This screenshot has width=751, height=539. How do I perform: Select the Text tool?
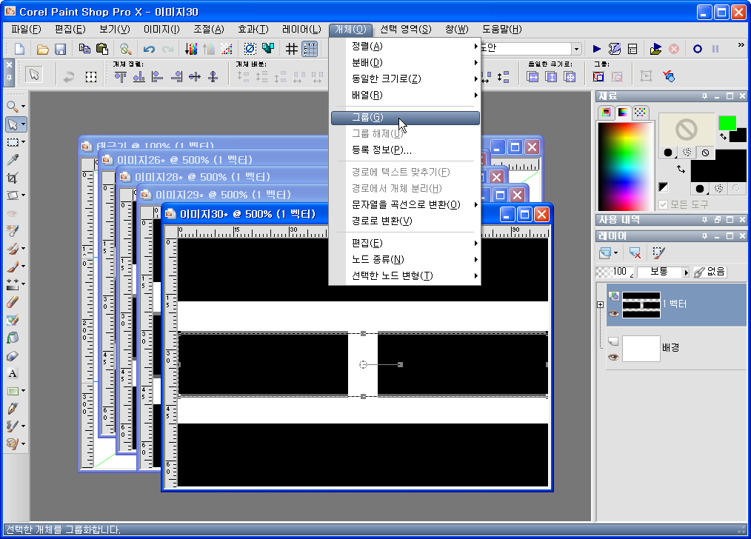pyautogui.click(x=13, y=373)
